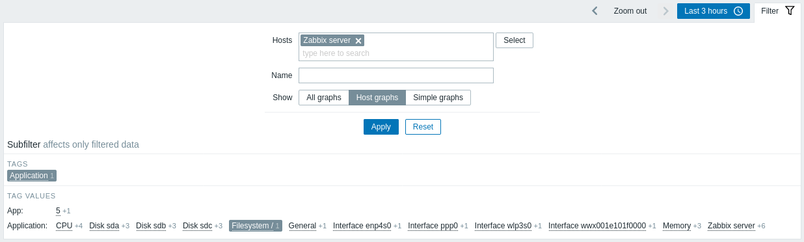Select Host graphs option

click(377, 98)
